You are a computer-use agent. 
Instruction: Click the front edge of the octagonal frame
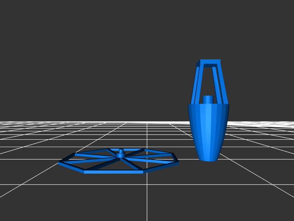coord(113,172)
